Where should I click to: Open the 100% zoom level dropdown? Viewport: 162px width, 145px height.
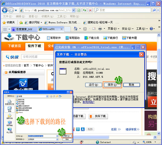click(x=155, y=142)
